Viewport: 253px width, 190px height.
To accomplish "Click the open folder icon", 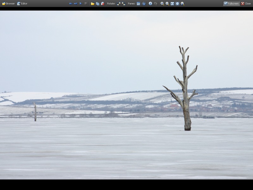I will click(93, 3).
